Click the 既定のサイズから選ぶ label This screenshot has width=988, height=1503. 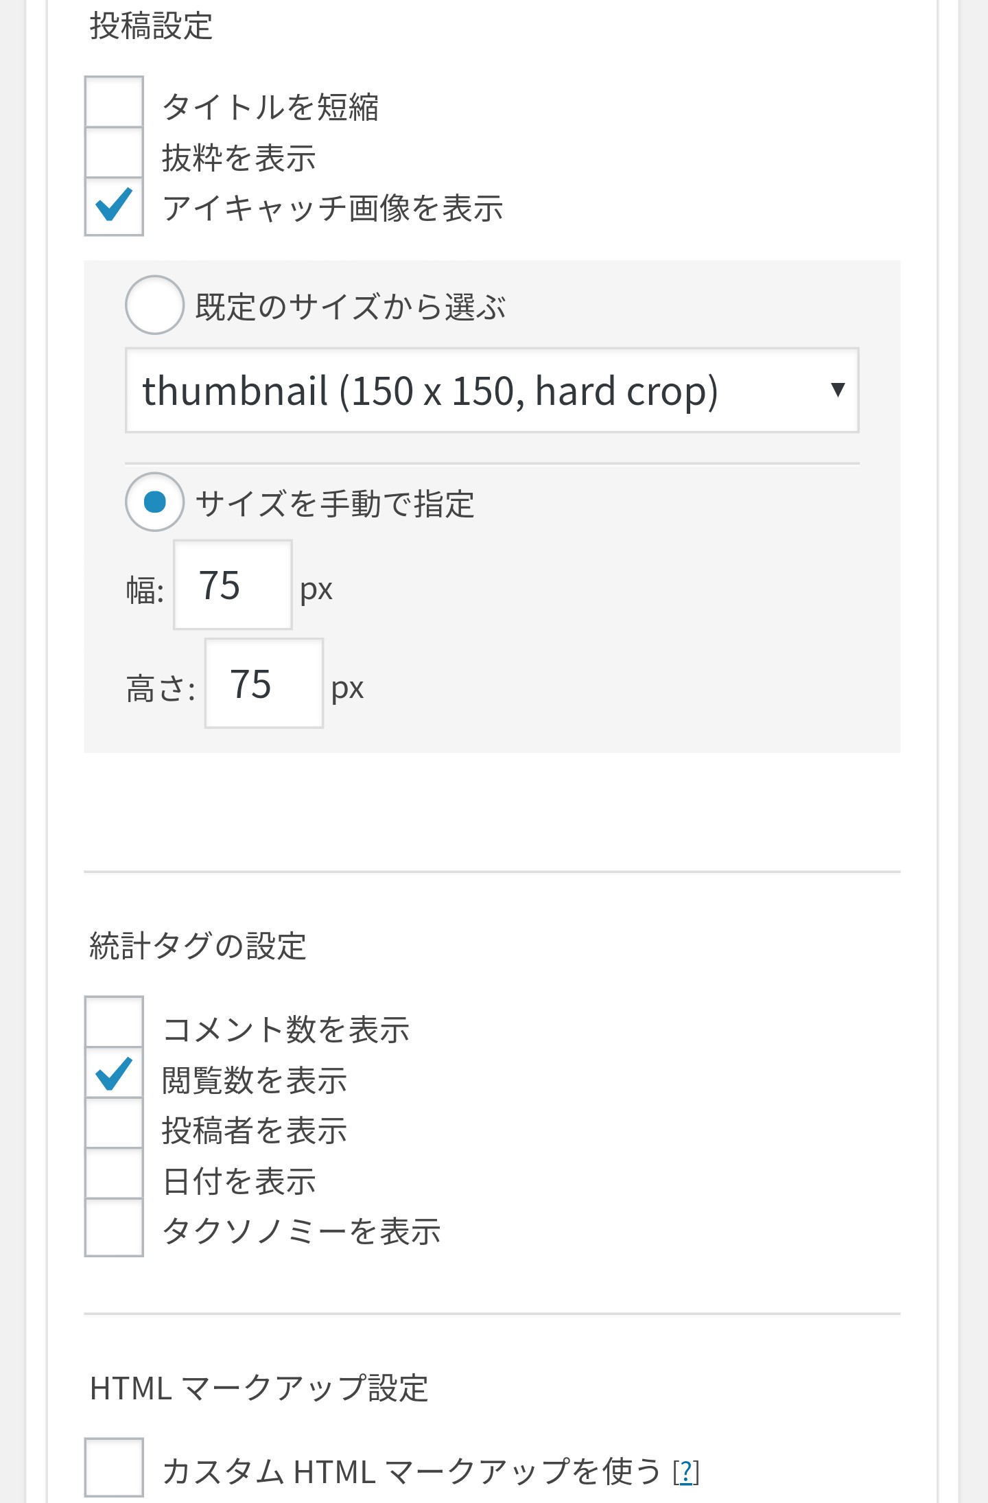(350, 307)
